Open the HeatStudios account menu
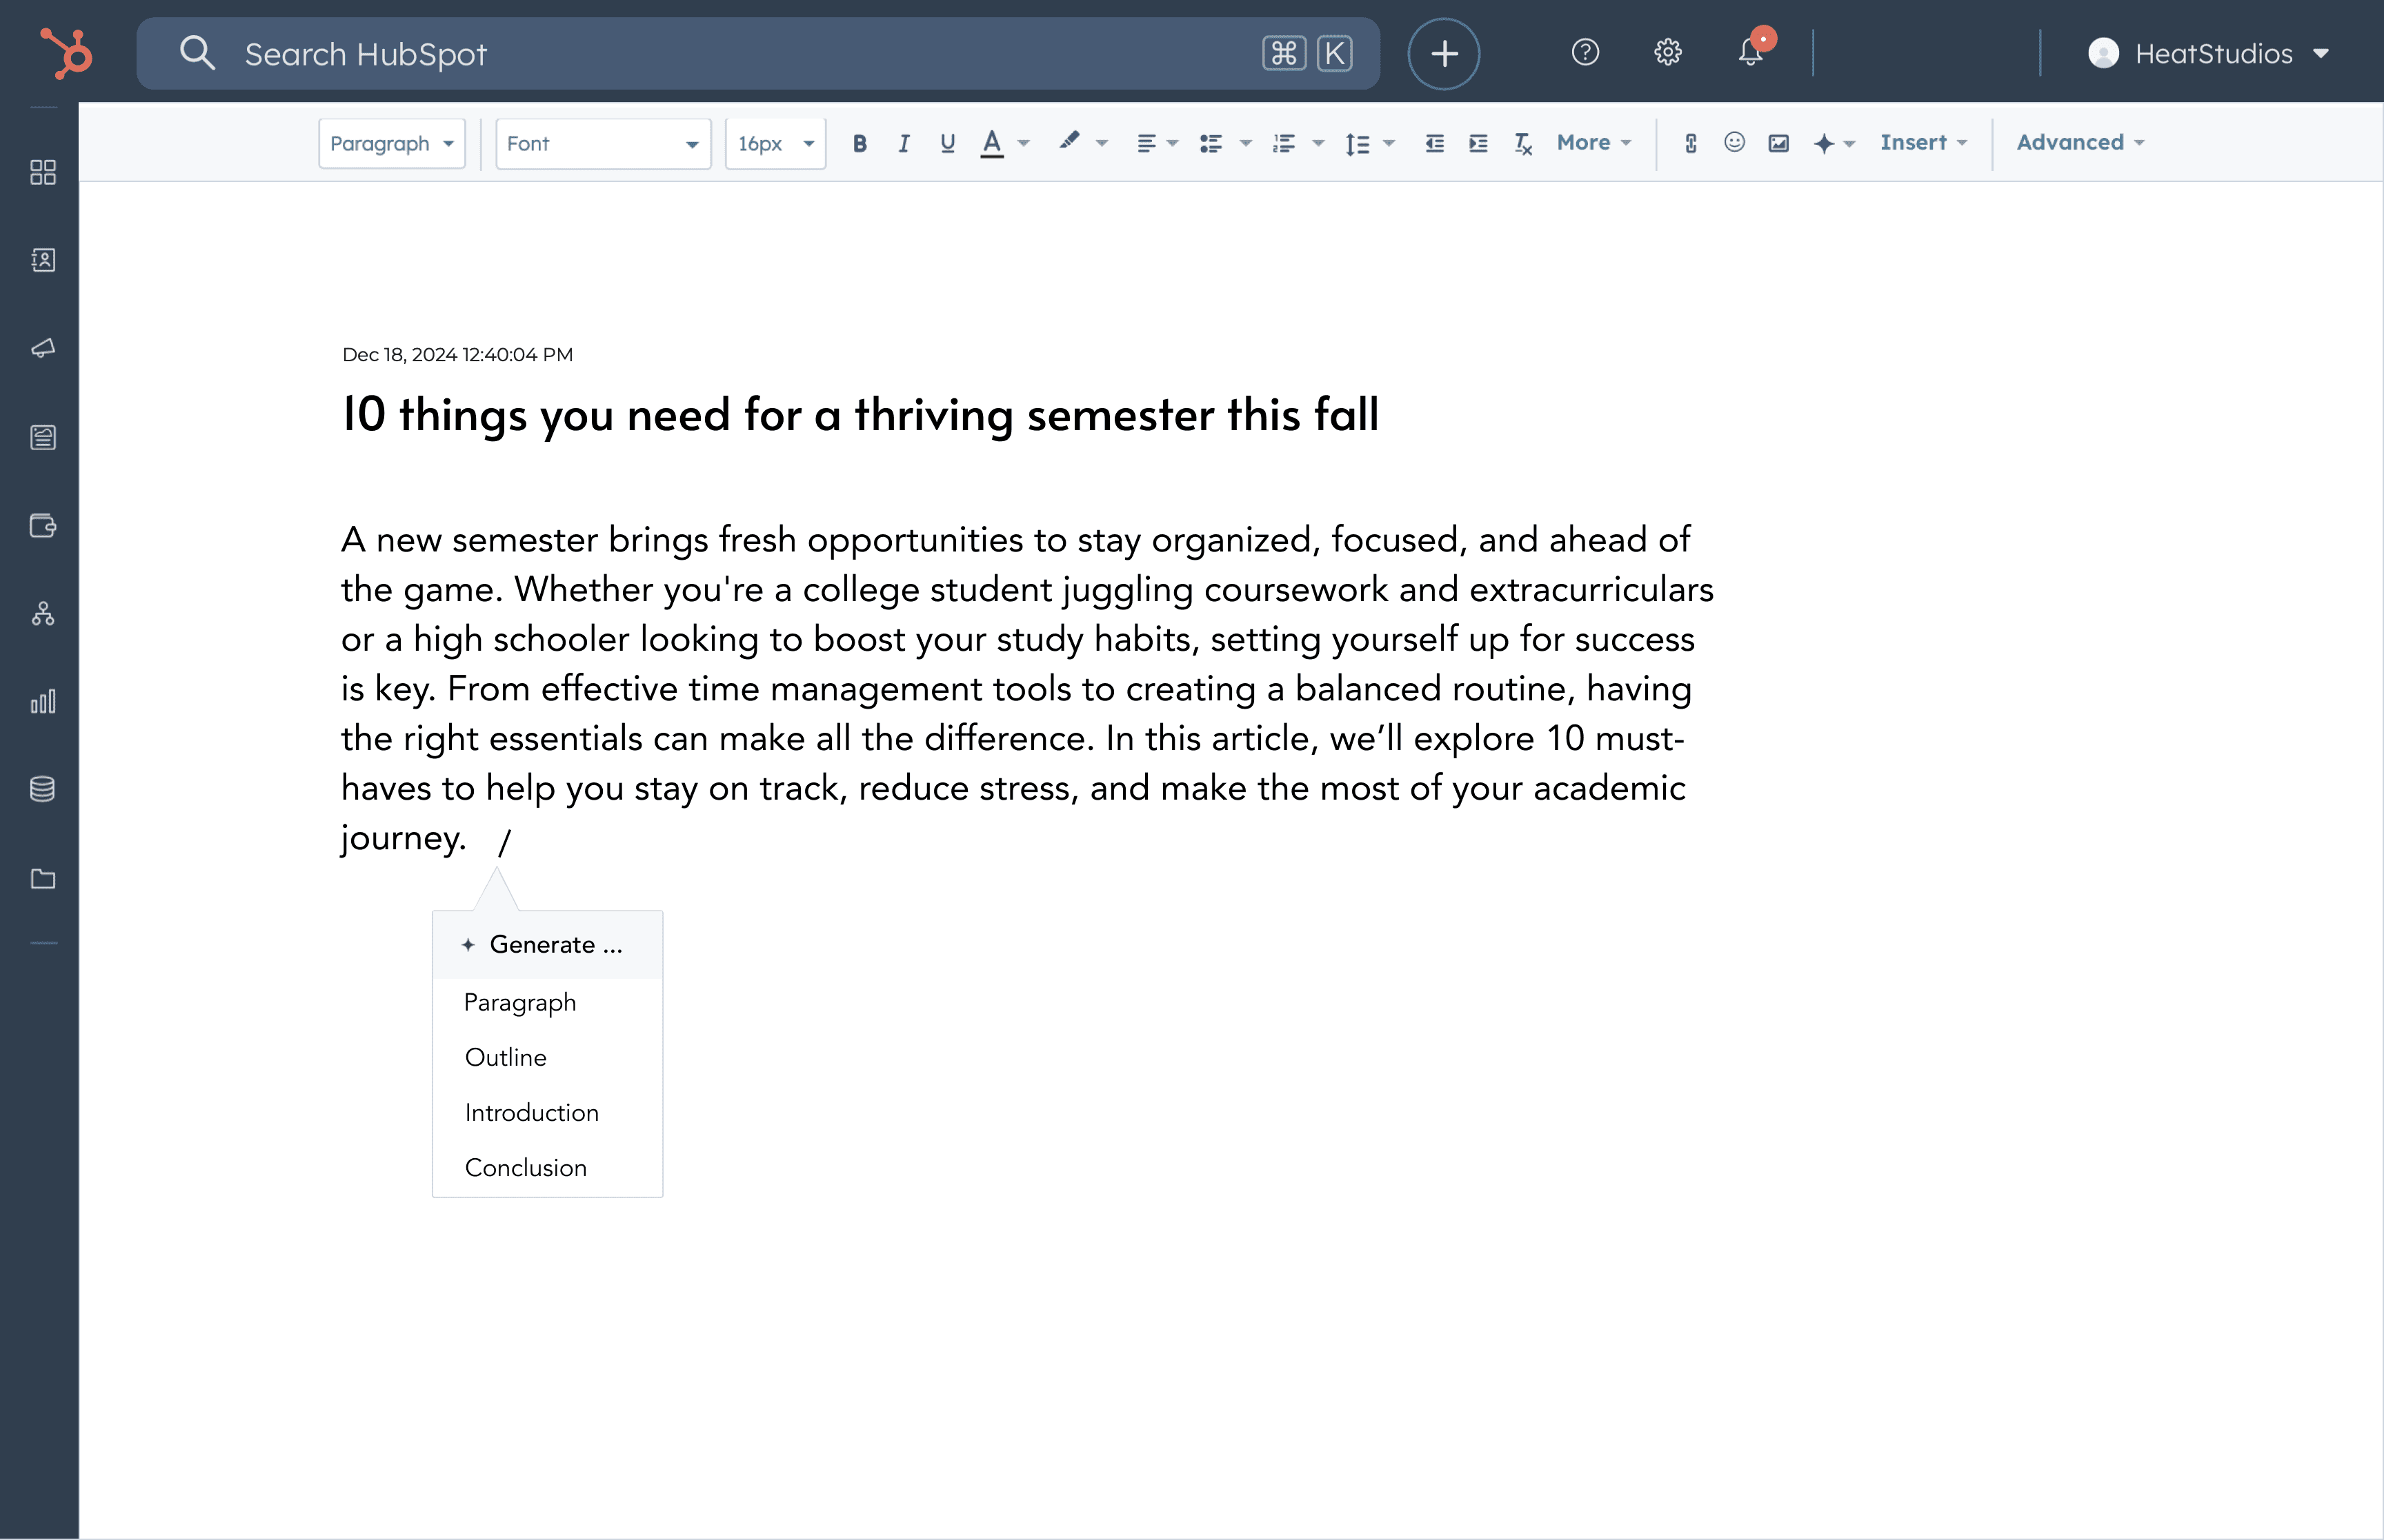 pyautogui.click(x=2209, y=53)
